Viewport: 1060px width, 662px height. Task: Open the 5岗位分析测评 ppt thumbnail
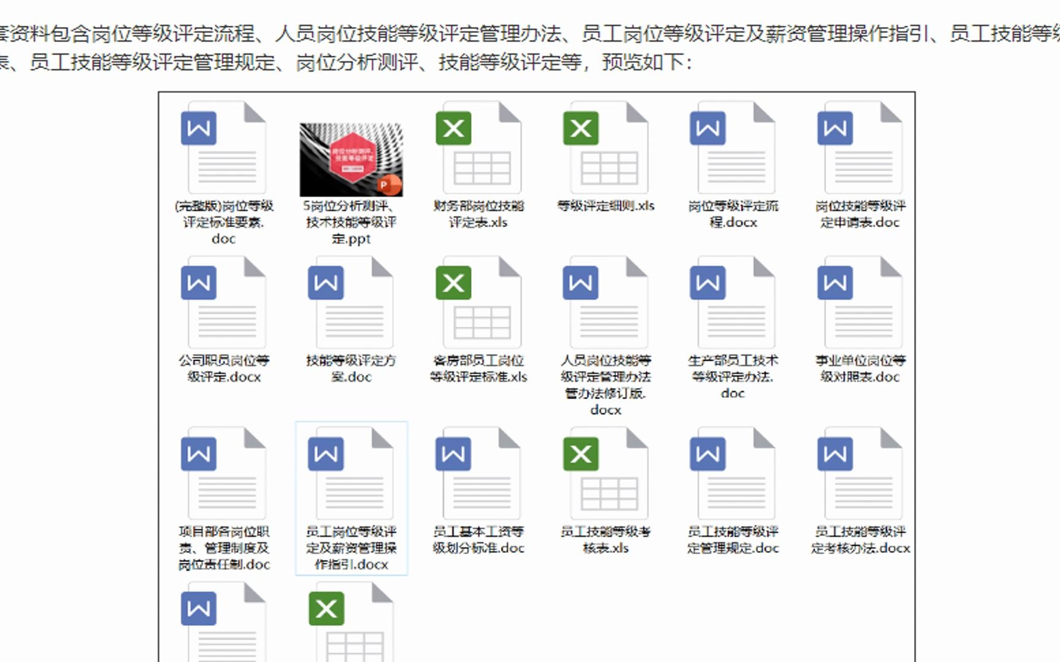(x=351, y=159)
